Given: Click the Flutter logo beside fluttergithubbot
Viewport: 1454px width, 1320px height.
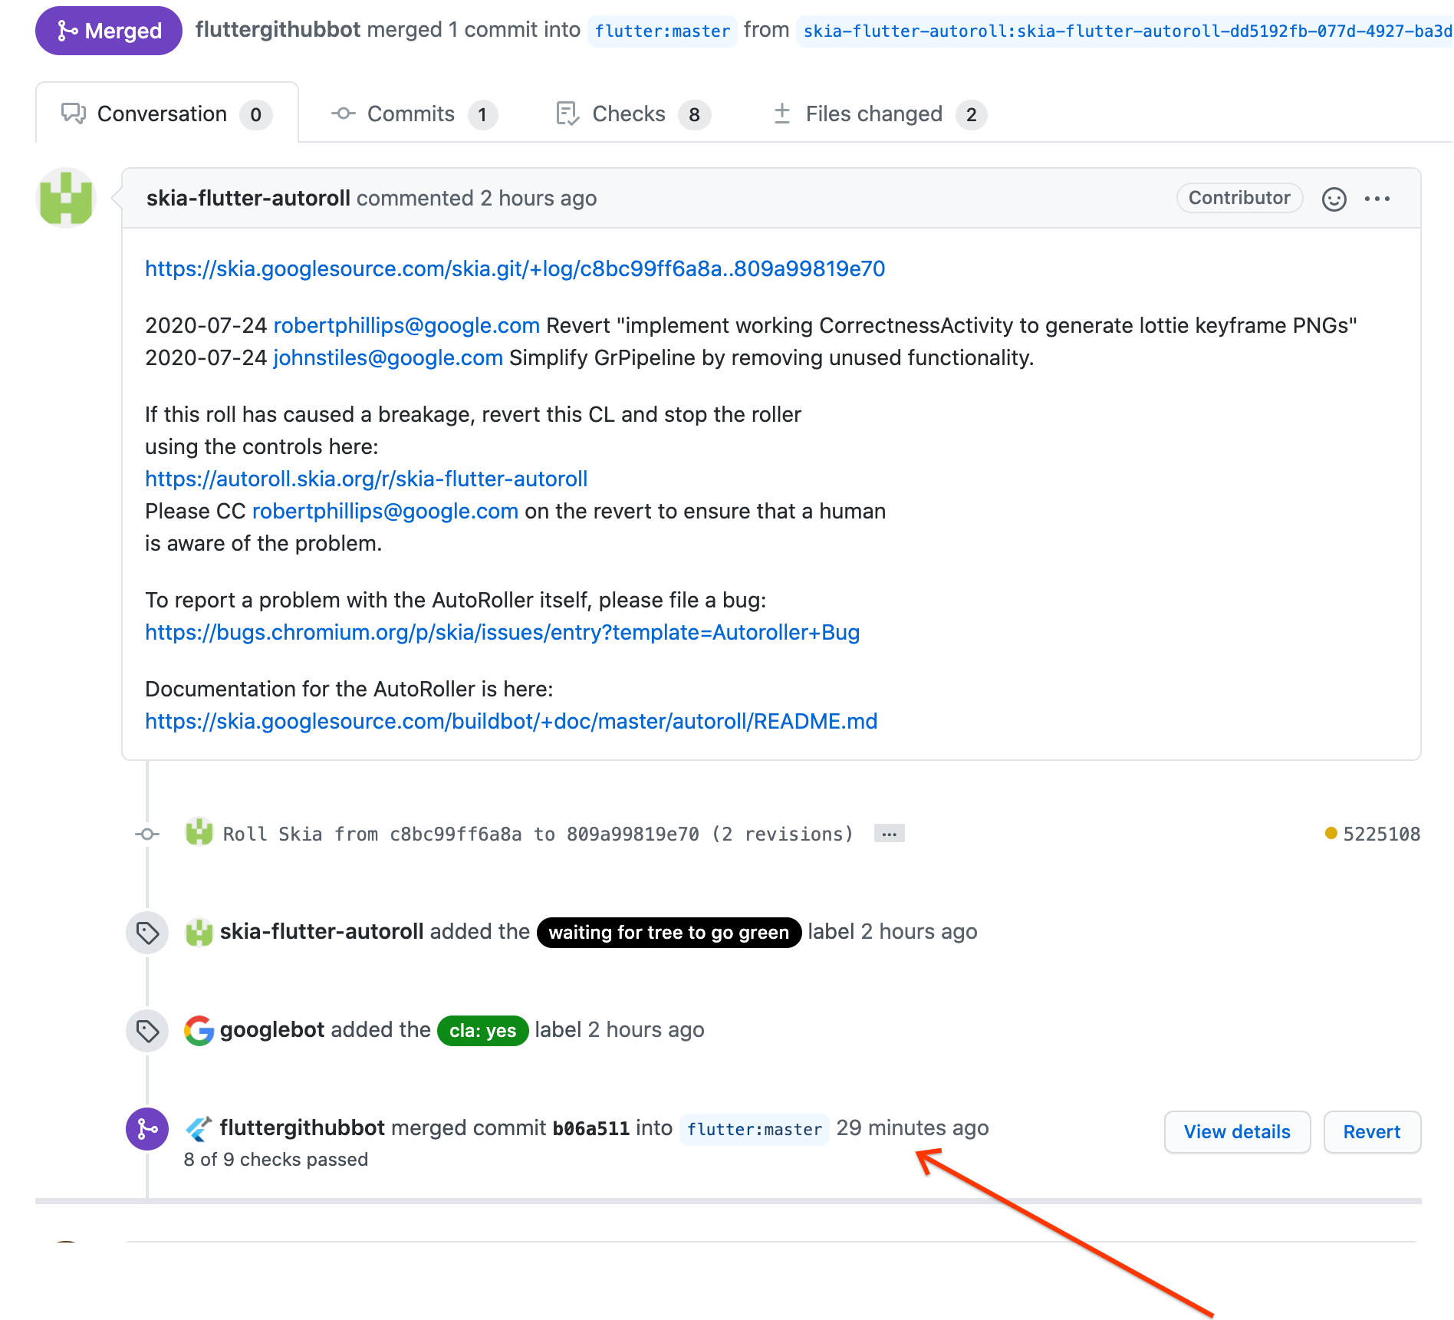Looking at the screenshot, I should click(199, 1127).
